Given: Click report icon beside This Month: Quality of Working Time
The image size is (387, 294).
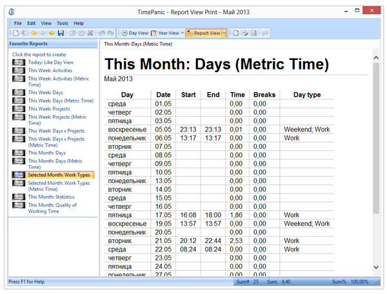Looking at the screenshot, I should click(x=19, y=205).
